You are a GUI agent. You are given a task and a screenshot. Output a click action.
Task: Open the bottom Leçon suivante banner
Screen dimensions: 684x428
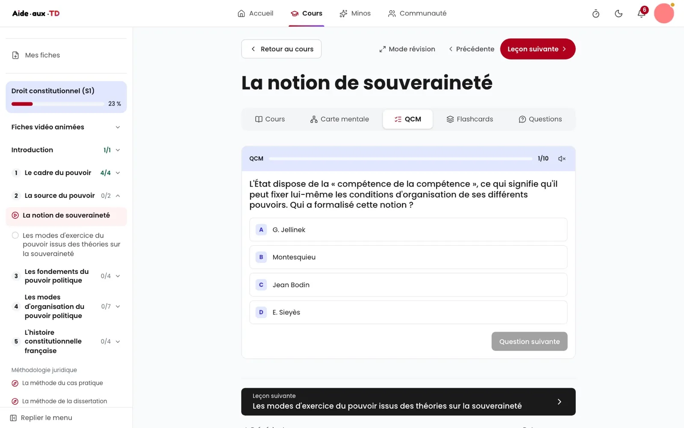[x=408, y=402]
